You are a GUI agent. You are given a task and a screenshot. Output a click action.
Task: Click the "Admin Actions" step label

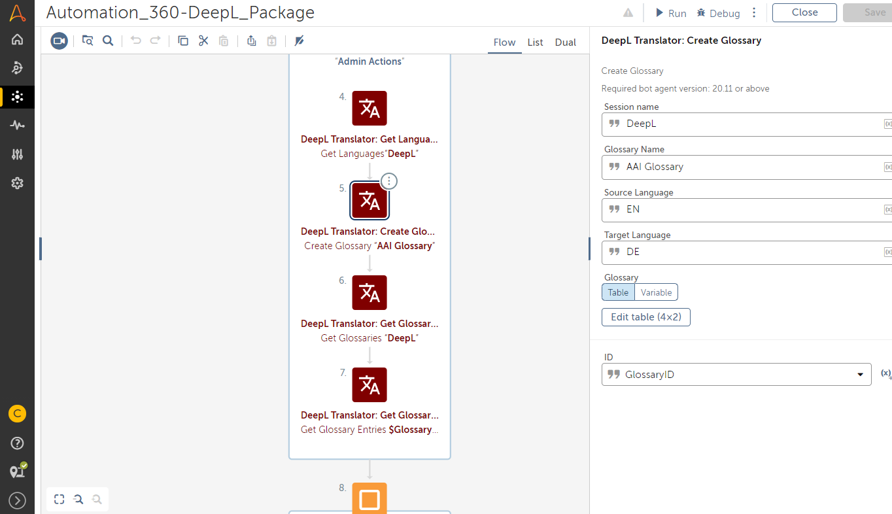click(369, 61)
